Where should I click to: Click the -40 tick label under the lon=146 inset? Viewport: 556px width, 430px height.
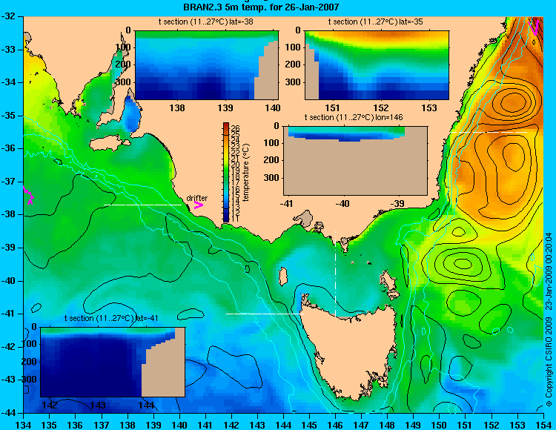click(342, 204)
